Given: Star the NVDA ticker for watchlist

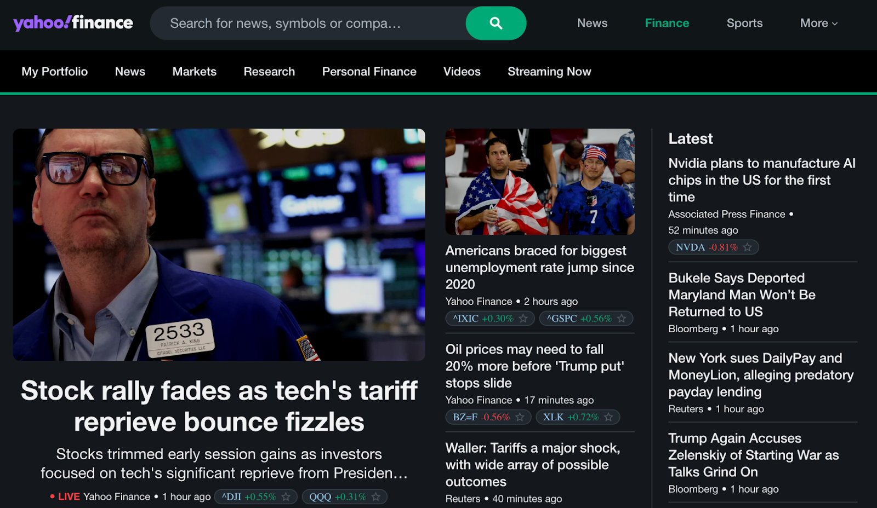Looking at the screenshot, I should (x=748, y=247).
